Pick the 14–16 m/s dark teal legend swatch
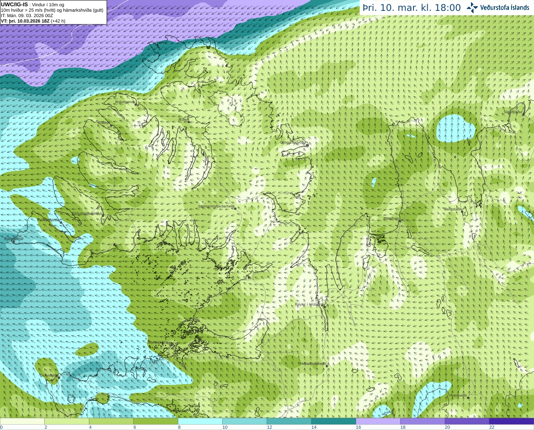The width and height of the screenshot is (534, 430). [x=334, y=421]
